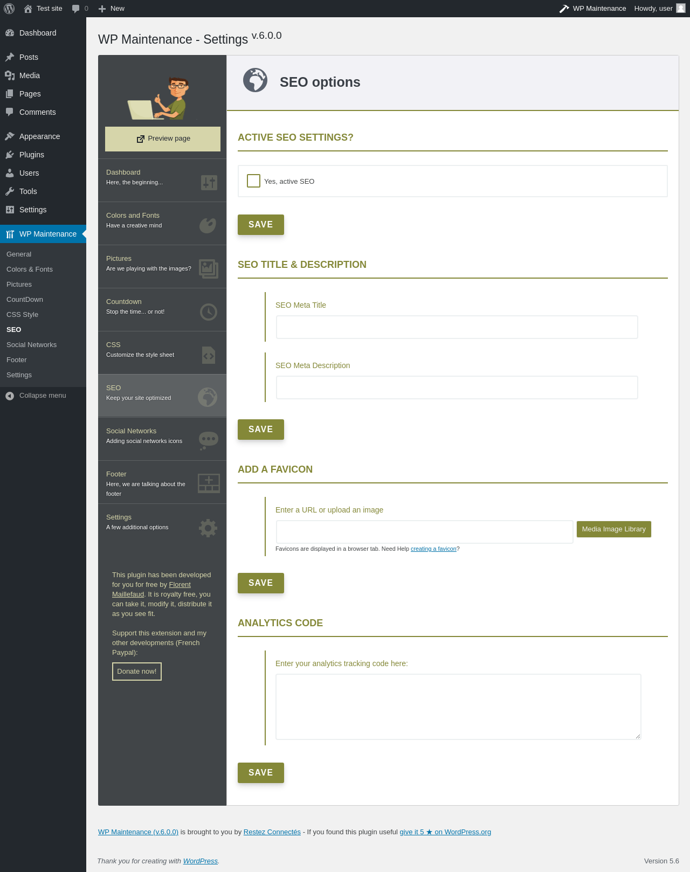Open the Restez Connectés link
The image size is (690, 872).
272,832
